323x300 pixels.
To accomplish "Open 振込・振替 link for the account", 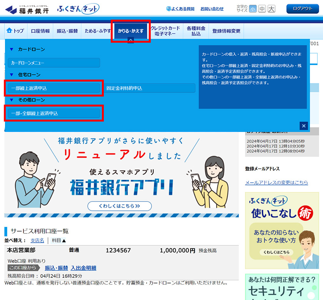I will point(57,268).
